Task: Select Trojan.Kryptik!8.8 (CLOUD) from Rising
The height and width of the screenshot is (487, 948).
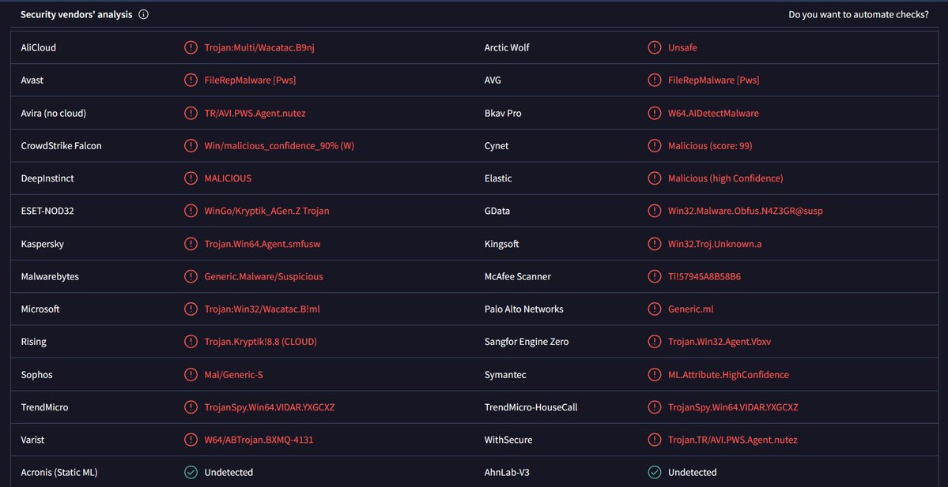Action: (261, 342)
